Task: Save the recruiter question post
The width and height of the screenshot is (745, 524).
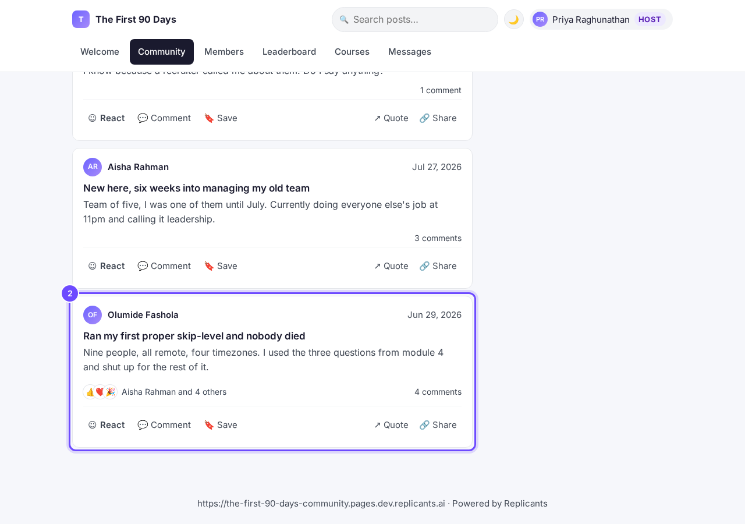Action: 221,118
